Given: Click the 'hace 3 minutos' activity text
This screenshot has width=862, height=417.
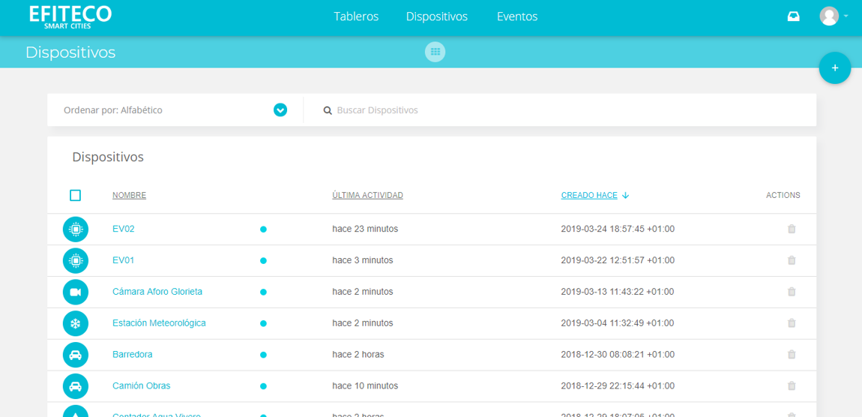Looking at the screenshot, I should pyautogui.click(x=363, y=261).
